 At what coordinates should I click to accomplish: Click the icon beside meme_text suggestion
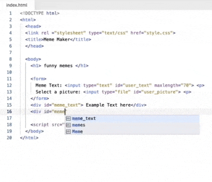pos(68,118)
